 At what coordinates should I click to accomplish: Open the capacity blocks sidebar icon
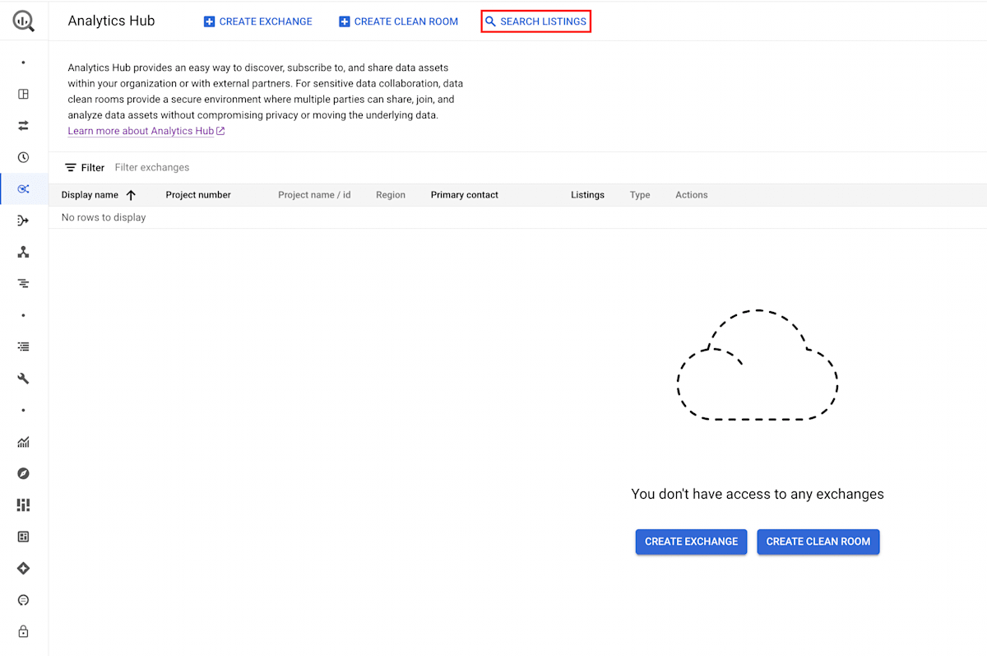[23, 505]
